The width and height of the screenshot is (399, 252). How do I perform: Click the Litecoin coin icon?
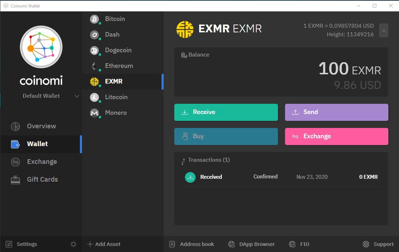94,97
